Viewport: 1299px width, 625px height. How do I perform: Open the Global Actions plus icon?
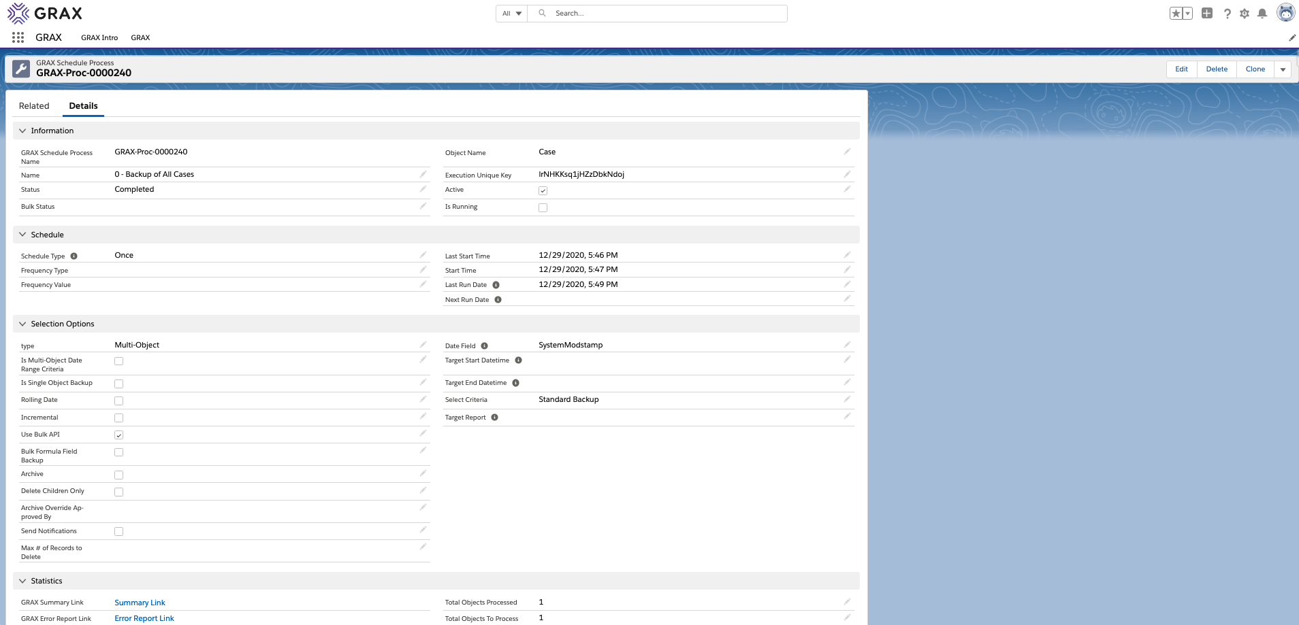[x=1207, y=13]
